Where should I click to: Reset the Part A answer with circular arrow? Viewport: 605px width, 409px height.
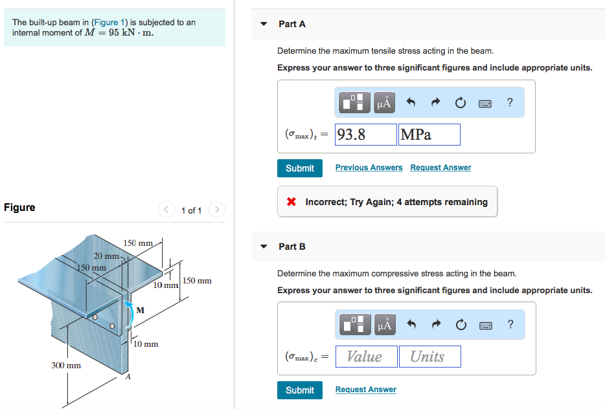[460, 102]
